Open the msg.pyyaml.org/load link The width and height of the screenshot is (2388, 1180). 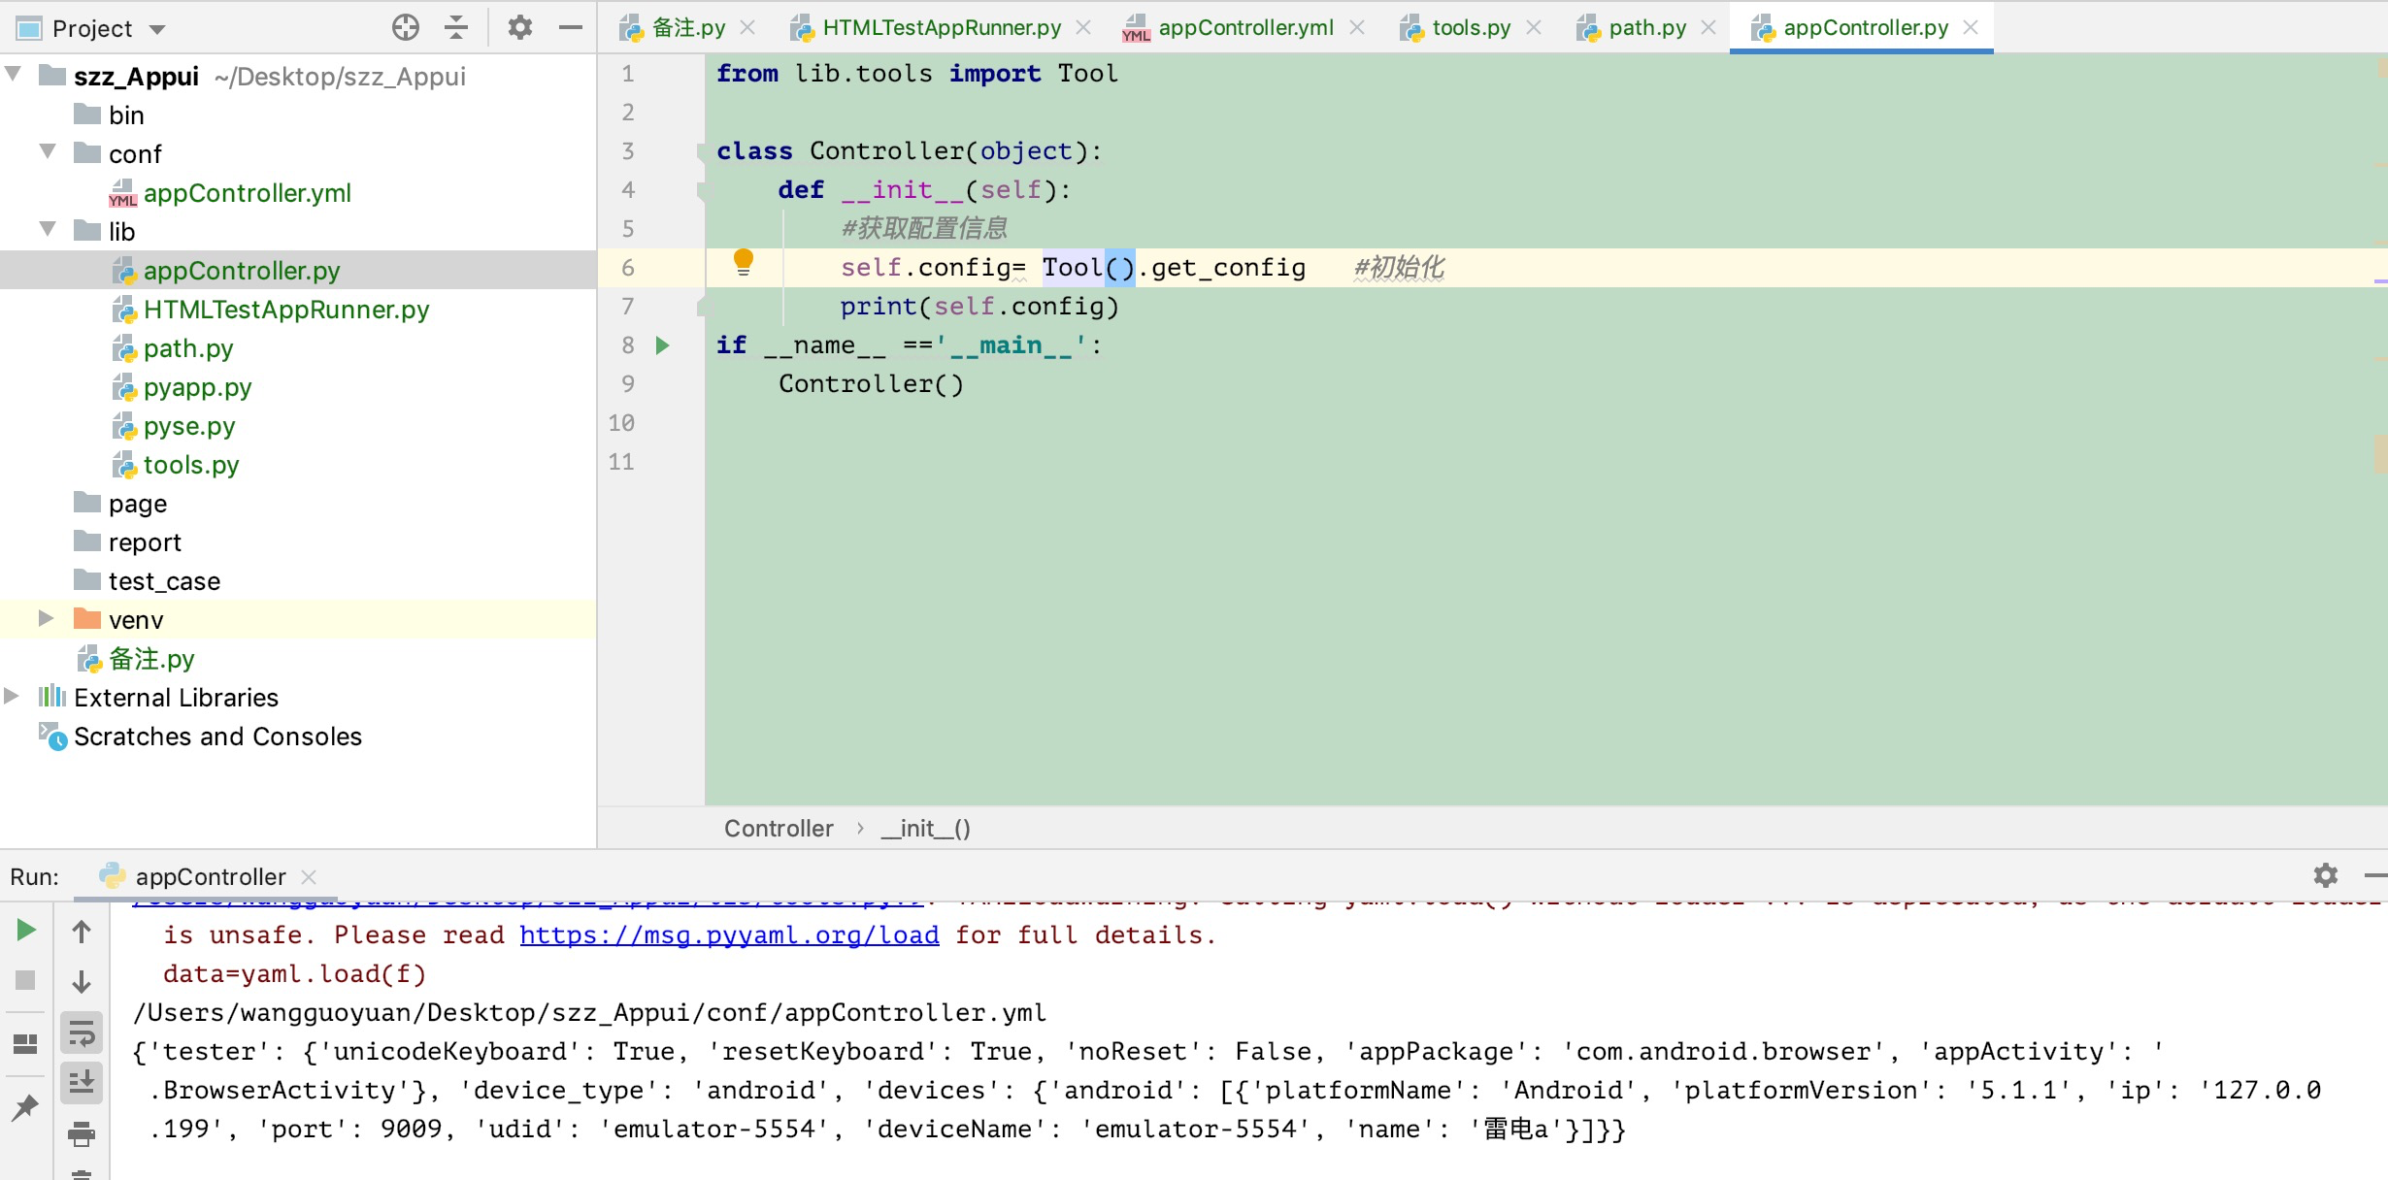click(x=729, y=934)
